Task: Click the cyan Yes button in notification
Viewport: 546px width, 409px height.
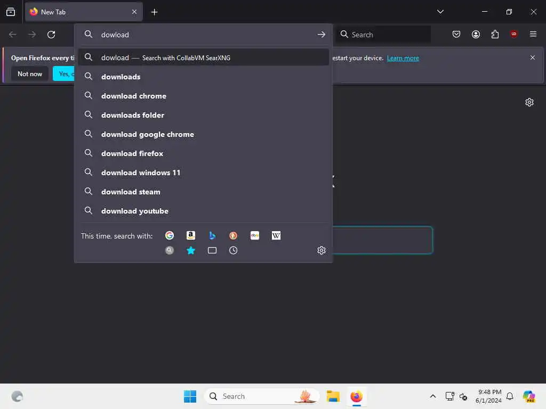Action: 64,73
